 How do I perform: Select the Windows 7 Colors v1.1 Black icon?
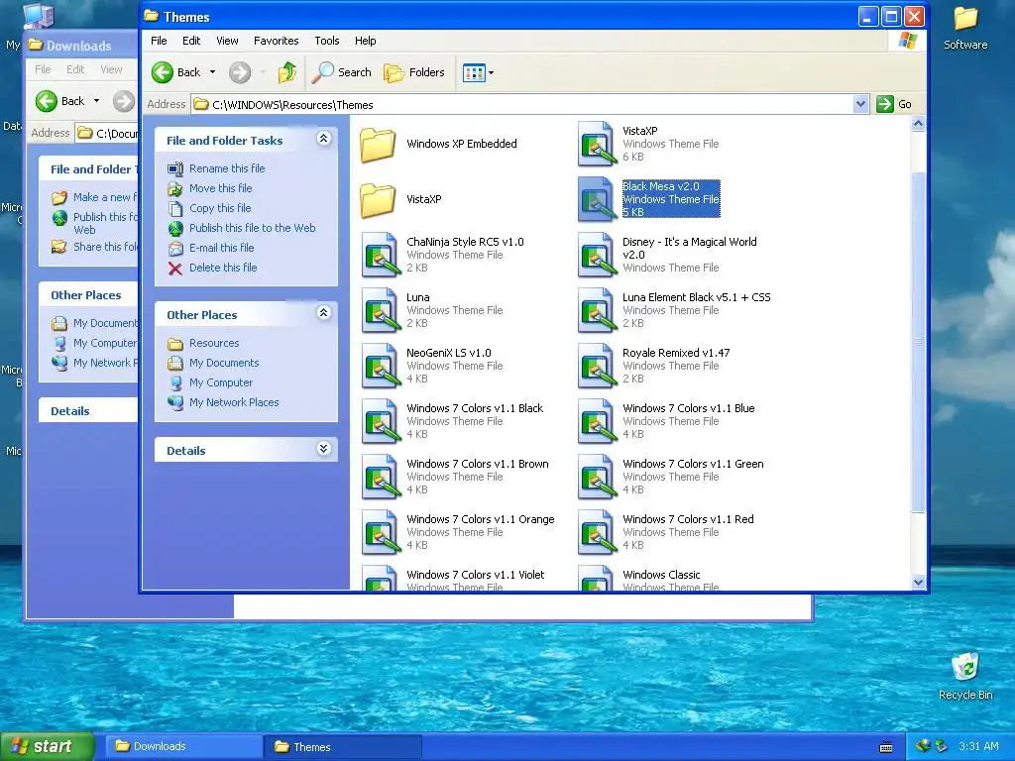click(380, 422)
